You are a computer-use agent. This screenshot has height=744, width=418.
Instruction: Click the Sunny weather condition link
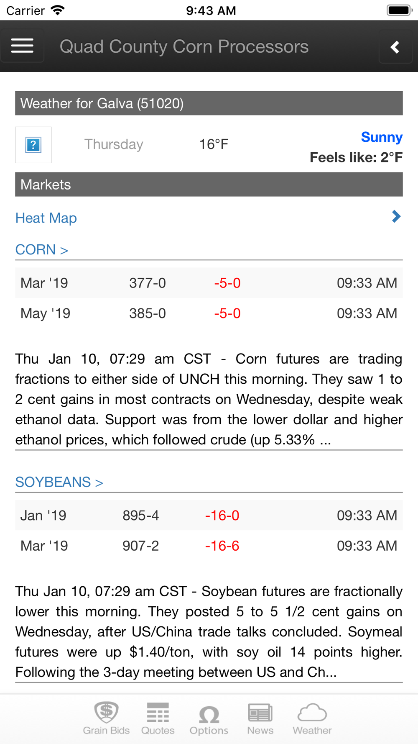click(x=382, y=137)
